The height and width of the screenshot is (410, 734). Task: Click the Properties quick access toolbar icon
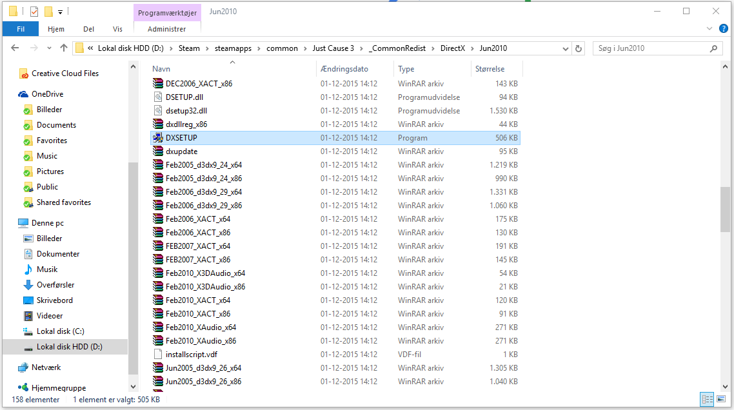click(x=34, y=11)
